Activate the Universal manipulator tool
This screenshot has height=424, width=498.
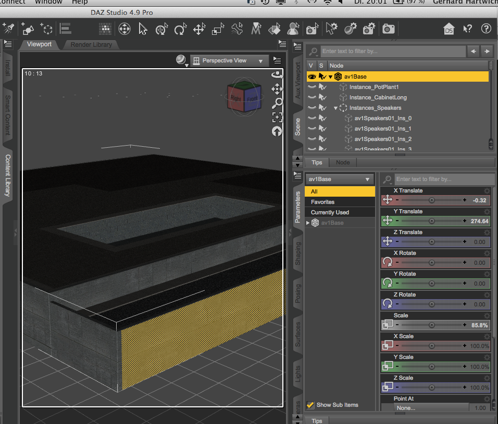tap(124, 29)
